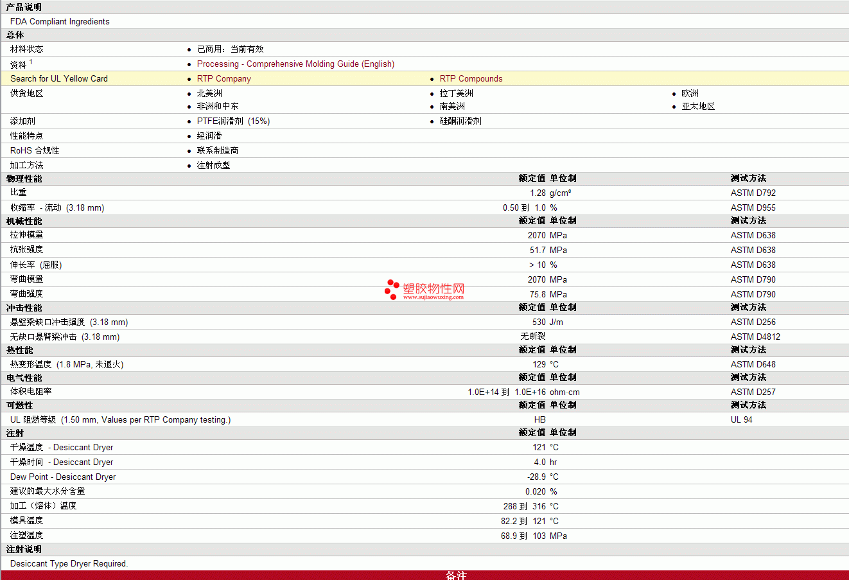Screen dimensions: 849x580
Task: Click the '注射成型' processing method value
Action: click(213, 165)
